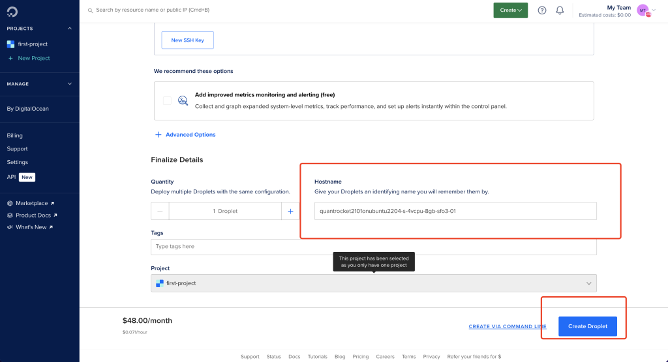The height and width of the screenshot is (362, 668).
Task: Open the green Create dropdown
Action: (x=510, y=10)
